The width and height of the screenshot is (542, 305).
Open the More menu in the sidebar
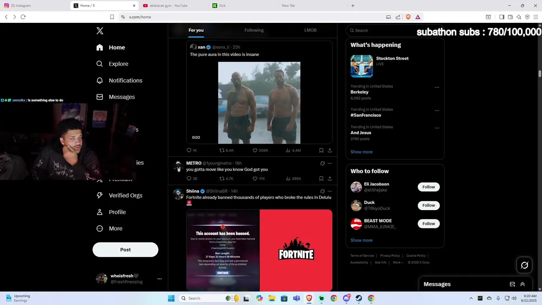tap(109, 228)
